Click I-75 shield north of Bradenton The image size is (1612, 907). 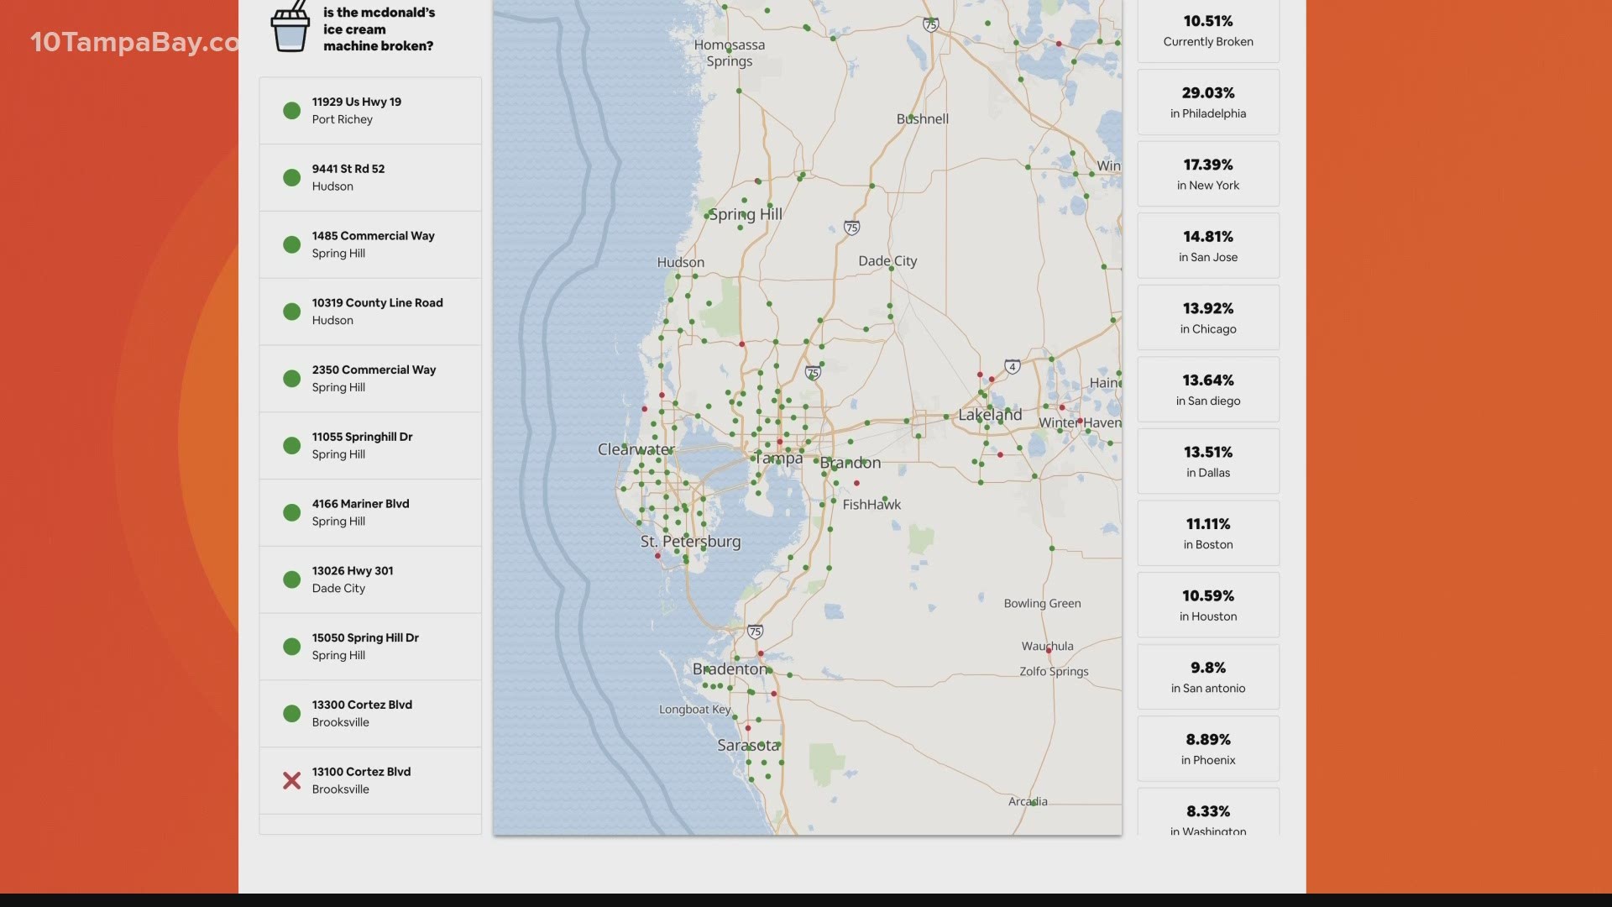pyautogui.click(x=756, y=632)
